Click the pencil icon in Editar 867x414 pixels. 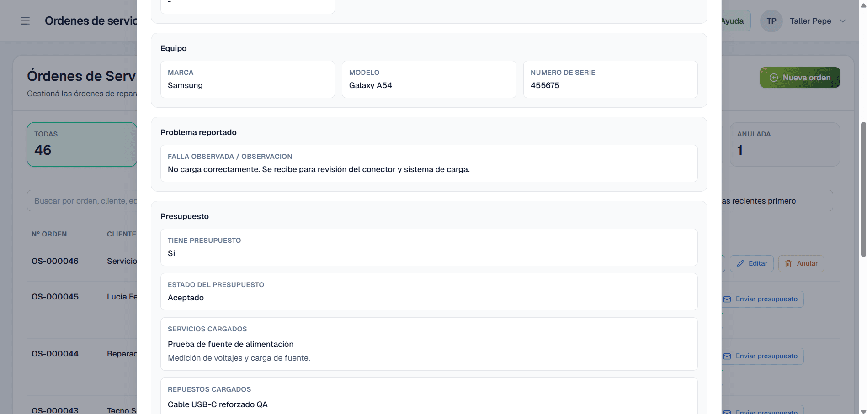(x=740, y=263)
